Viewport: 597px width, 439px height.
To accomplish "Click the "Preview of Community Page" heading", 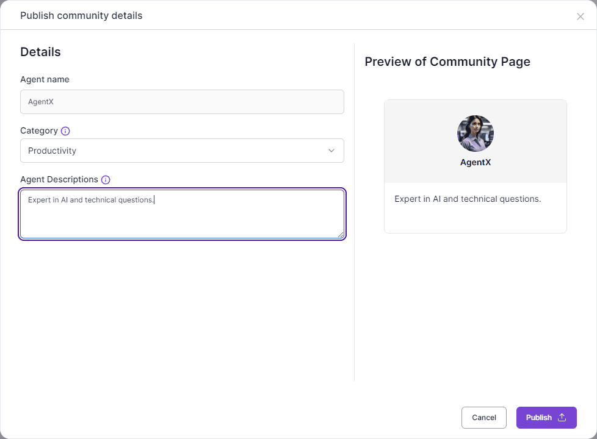I will (447, 62).
